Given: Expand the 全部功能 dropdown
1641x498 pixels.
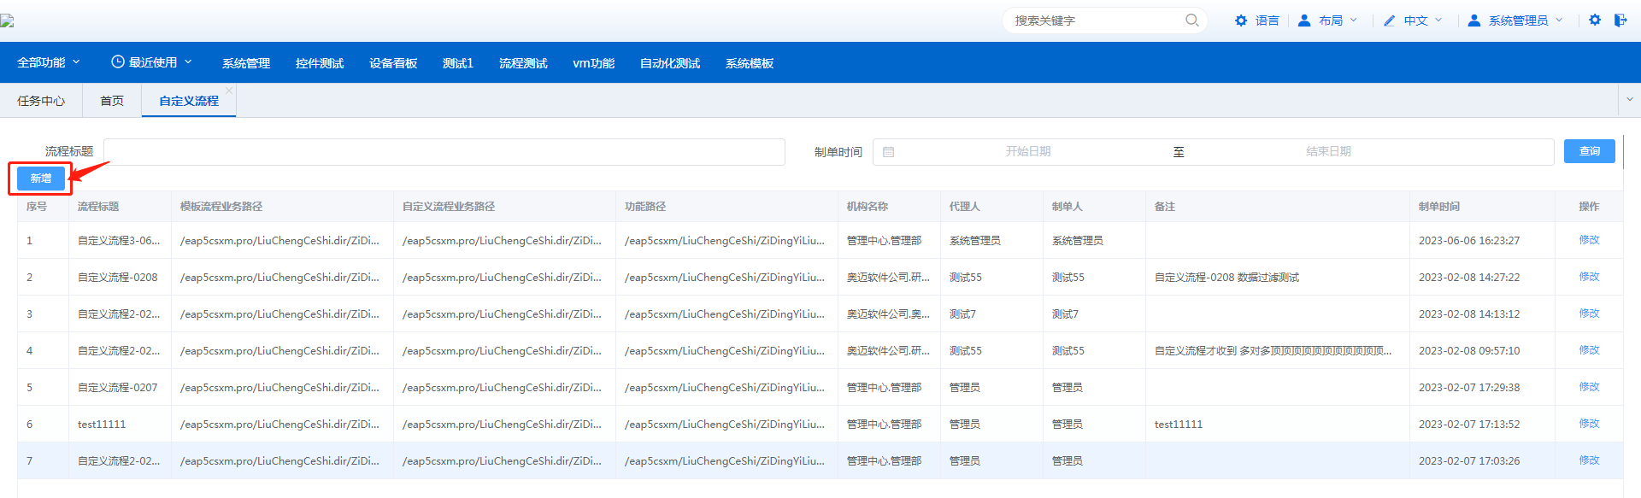Looking at the screenshot, I should coord(49,62).
